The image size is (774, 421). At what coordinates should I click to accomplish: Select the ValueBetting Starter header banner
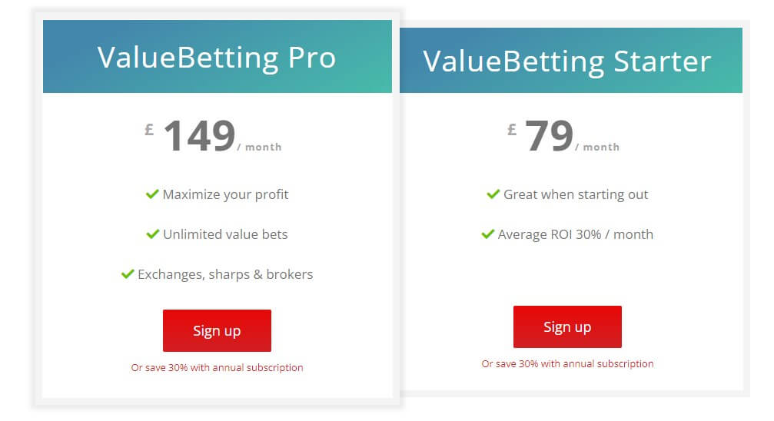(567, 61)
